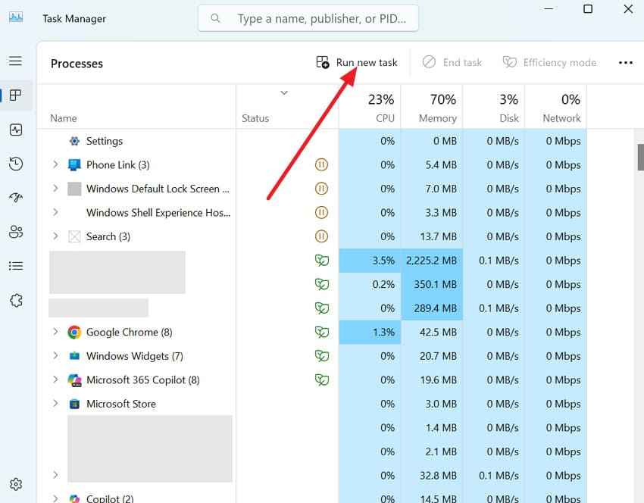
Task: Click the Settings process gear icon
Action: pyautogui.click(x=74, y=141)
